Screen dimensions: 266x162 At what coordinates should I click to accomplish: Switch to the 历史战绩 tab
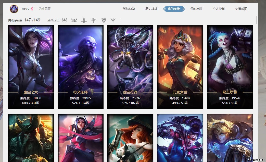coord(151,9)
